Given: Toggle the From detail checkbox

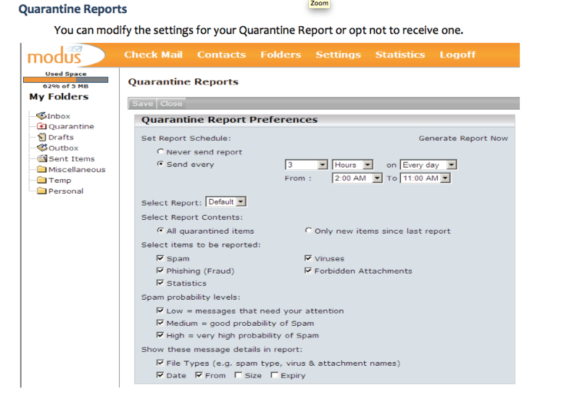Looking at the screenshot, I should [199, 375].
